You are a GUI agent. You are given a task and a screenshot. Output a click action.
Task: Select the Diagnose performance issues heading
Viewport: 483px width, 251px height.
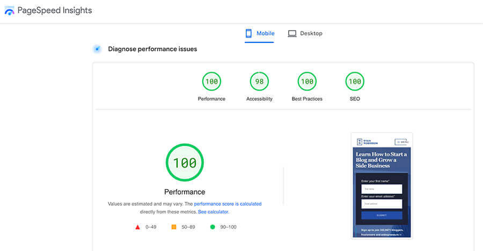(x=152, y=49)
